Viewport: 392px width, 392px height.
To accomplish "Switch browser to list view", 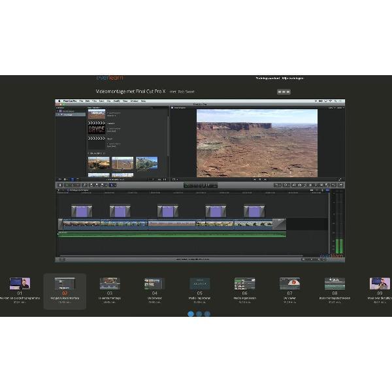I will pos(78,179).
